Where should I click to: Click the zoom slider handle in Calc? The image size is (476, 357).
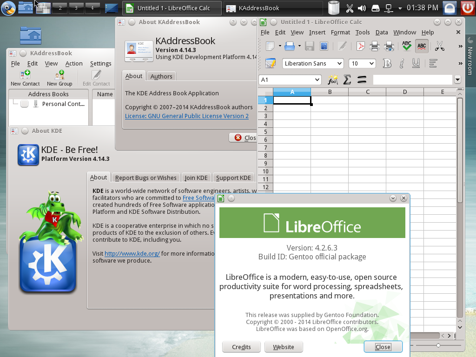click(x=438, y=345)
